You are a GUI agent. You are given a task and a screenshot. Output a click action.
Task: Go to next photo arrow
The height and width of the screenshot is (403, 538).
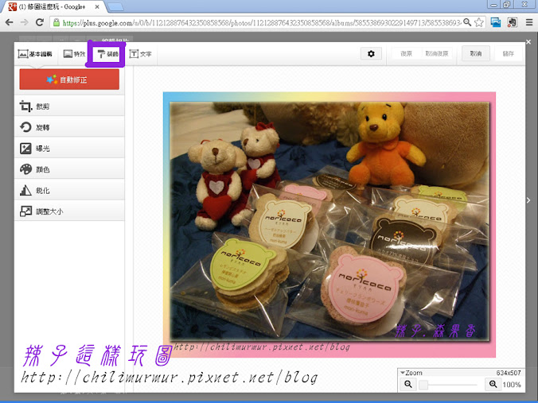pos(528,200)
